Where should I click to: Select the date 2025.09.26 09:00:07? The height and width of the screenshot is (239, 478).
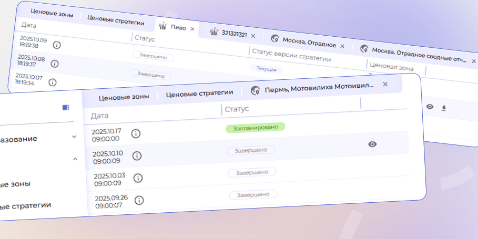111,202
